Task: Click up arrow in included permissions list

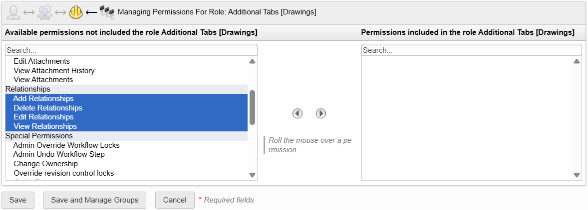Action: (x=577, y=62)
